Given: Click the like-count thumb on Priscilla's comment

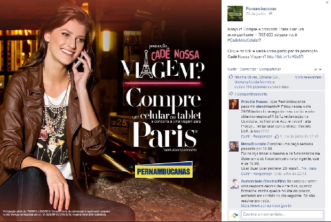Looking at the screenshot, I should (277, 136).
